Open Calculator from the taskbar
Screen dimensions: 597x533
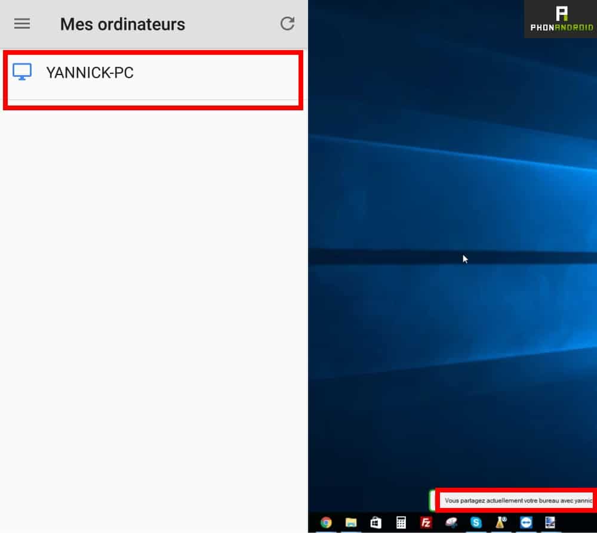(x=401, y=522)
